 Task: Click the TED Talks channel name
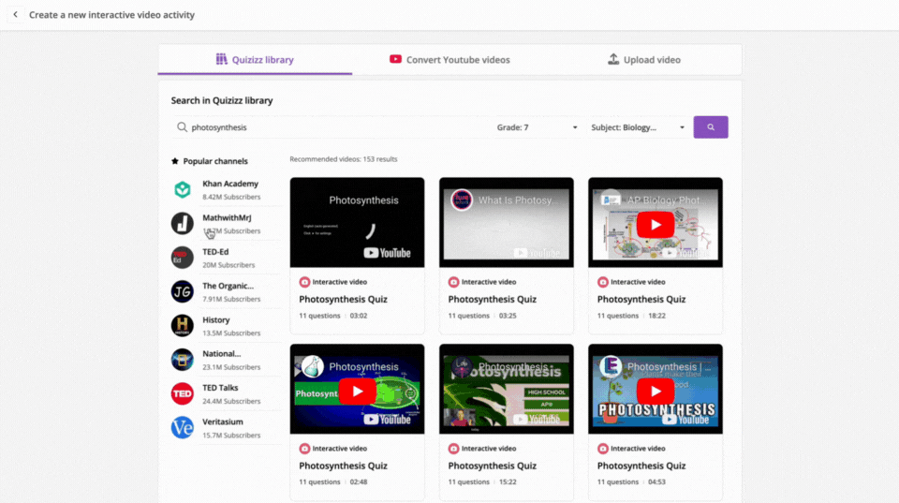tap(220, 388)
